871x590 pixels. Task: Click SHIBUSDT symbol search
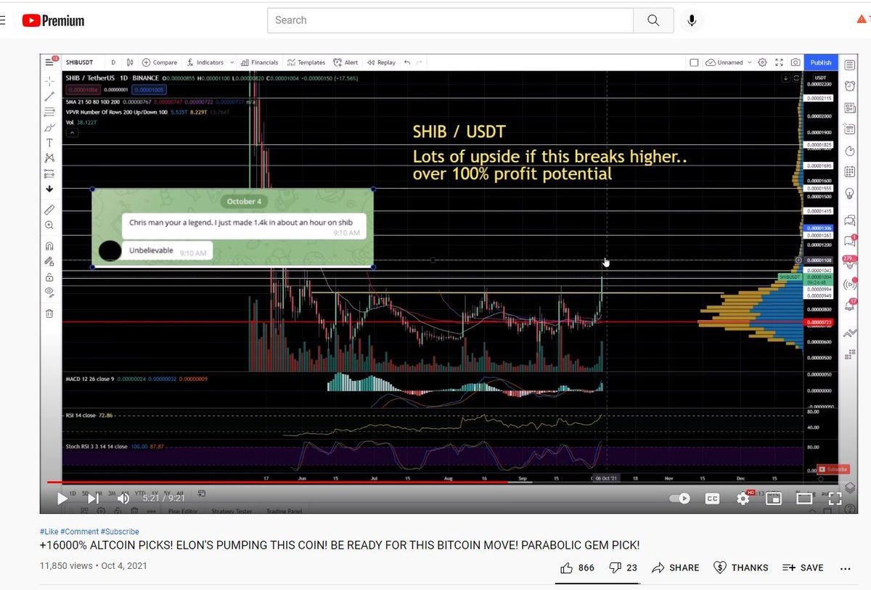[80, 62]
